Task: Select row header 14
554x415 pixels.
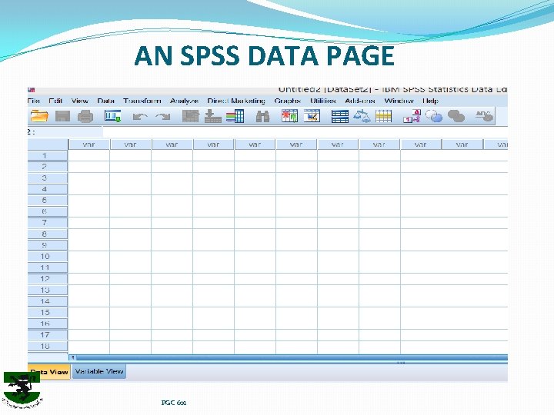Action: tap(48, 301)
